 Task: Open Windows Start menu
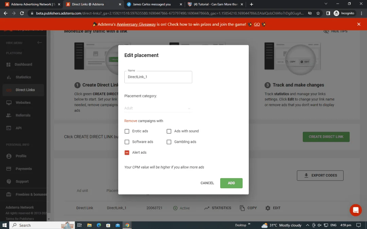(4, 225)
